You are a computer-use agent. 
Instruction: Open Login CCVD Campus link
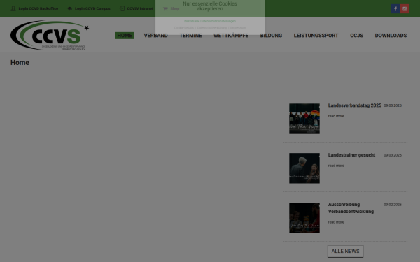92,8
